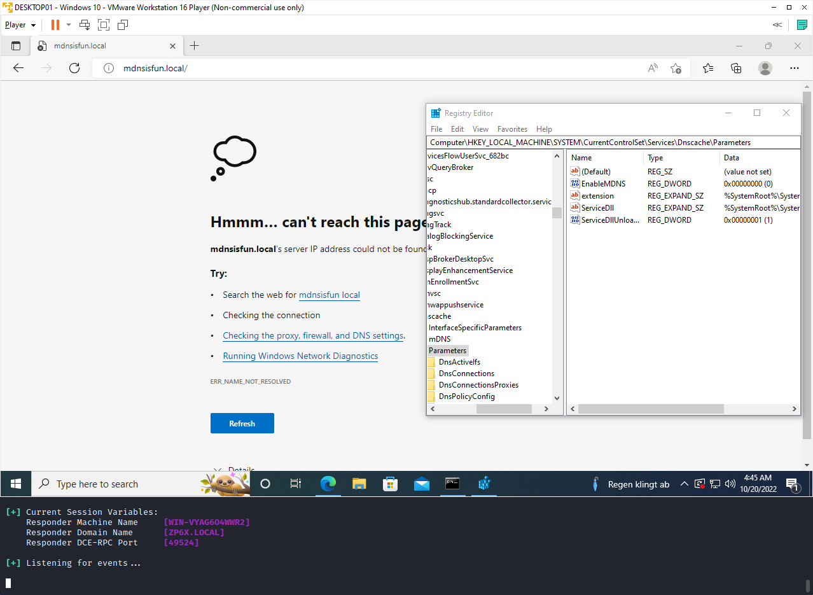
Task: View site information icon in address bar
Action: coord(109,68)
